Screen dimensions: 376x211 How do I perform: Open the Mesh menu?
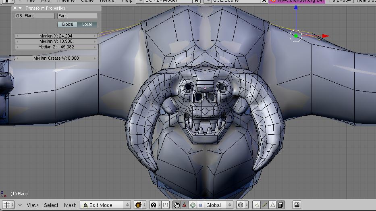point(70,205)
